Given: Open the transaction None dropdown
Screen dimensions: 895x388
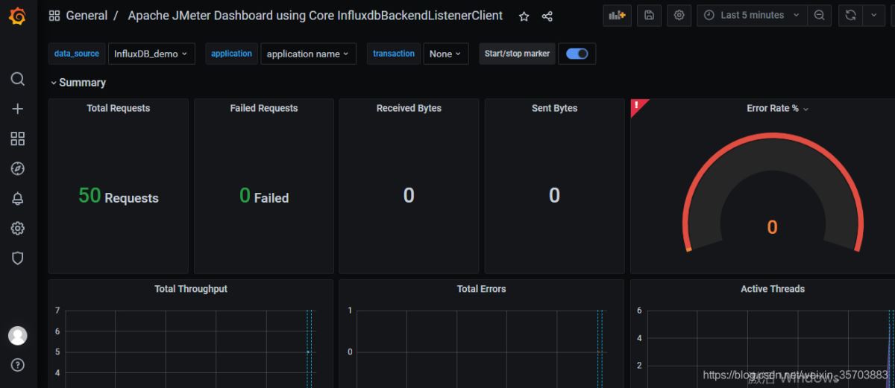Looking at the screenshot, I should point(445,54).
